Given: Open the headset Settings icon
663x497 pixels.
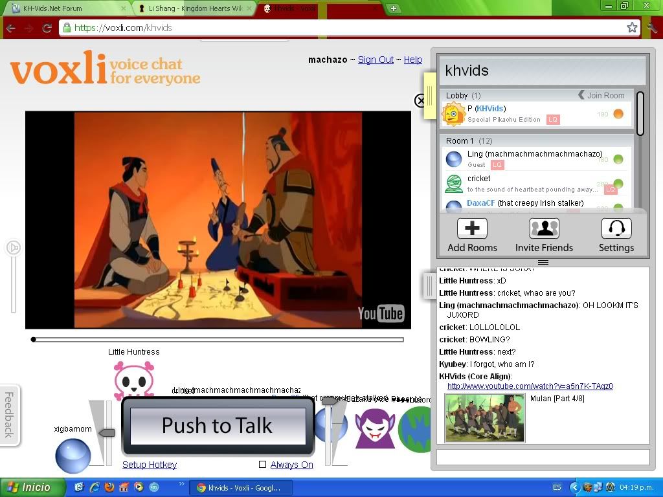Looking at the screenshot, I should pyautogui.click(x=616, y=228).
